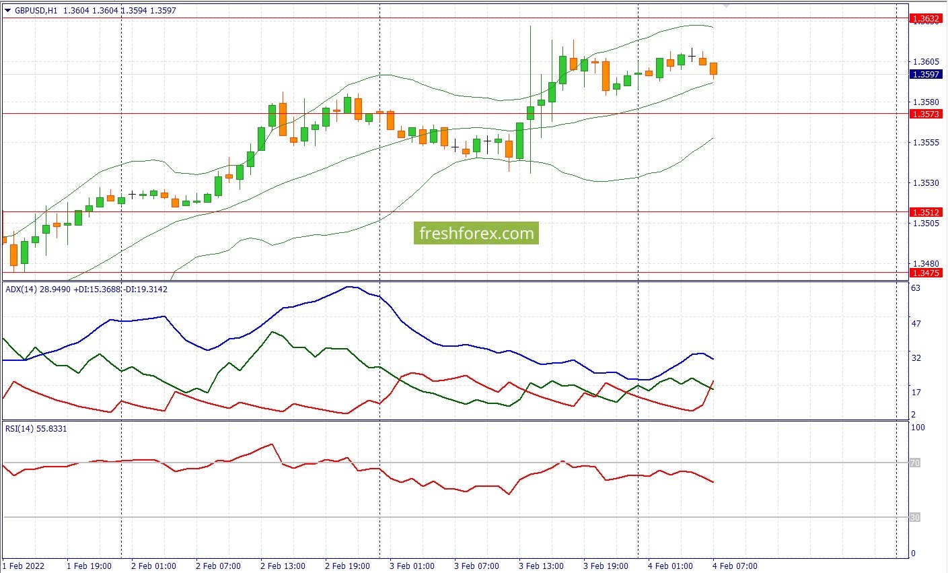
Task: Click the 3 Feb 13:00 time label
Action: click(x=542, y=566)
